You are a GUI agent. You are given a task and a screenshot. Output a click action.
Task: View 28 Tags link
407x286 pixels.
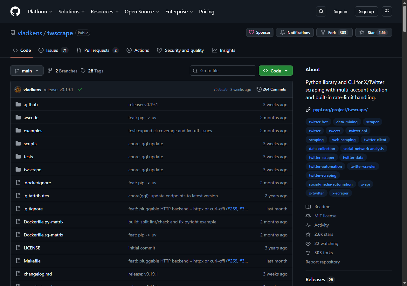(92, 71)
